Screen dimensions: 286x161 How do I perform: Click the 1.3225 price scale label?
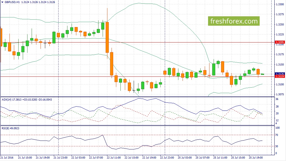click(280, 35)
